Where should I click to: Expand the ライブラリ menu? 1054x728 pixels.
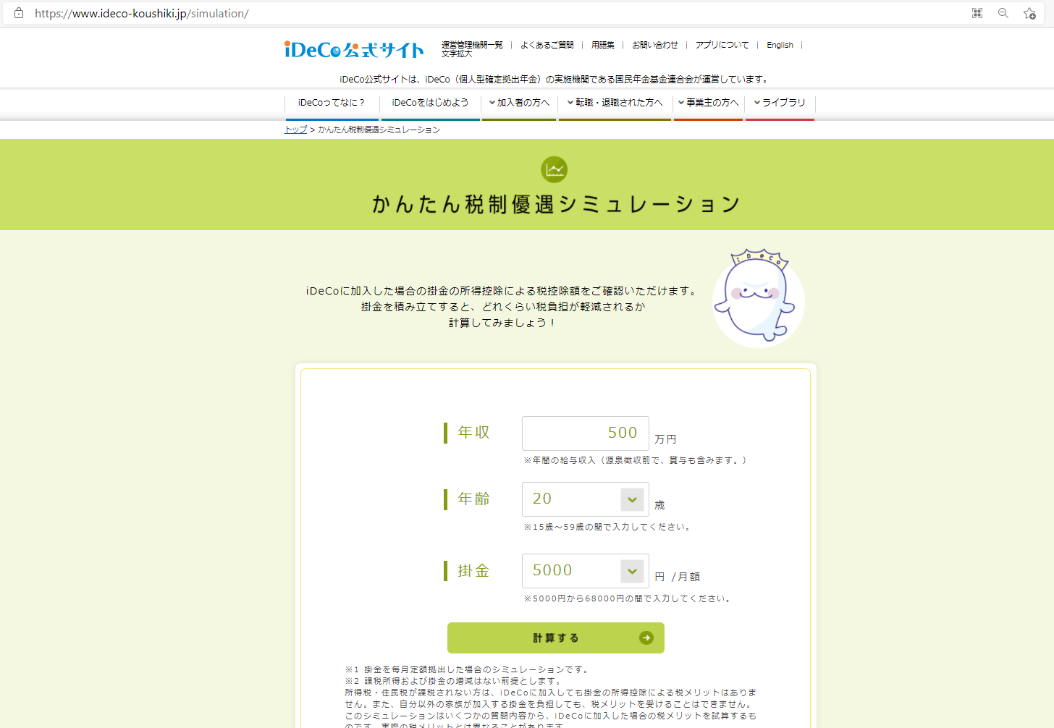[x=780, y=103]
